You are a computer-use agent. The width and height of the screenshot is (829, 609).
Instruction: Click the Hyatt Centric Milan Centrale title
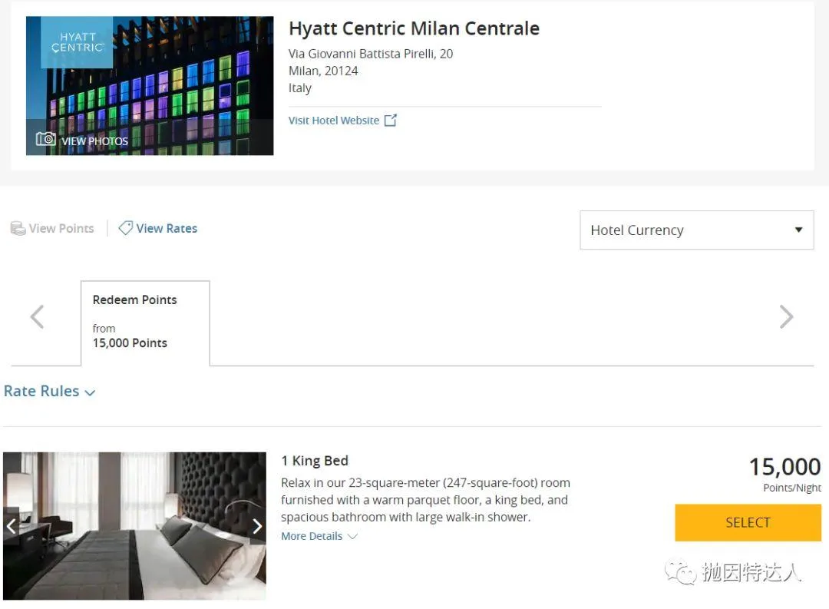[414, 29]
